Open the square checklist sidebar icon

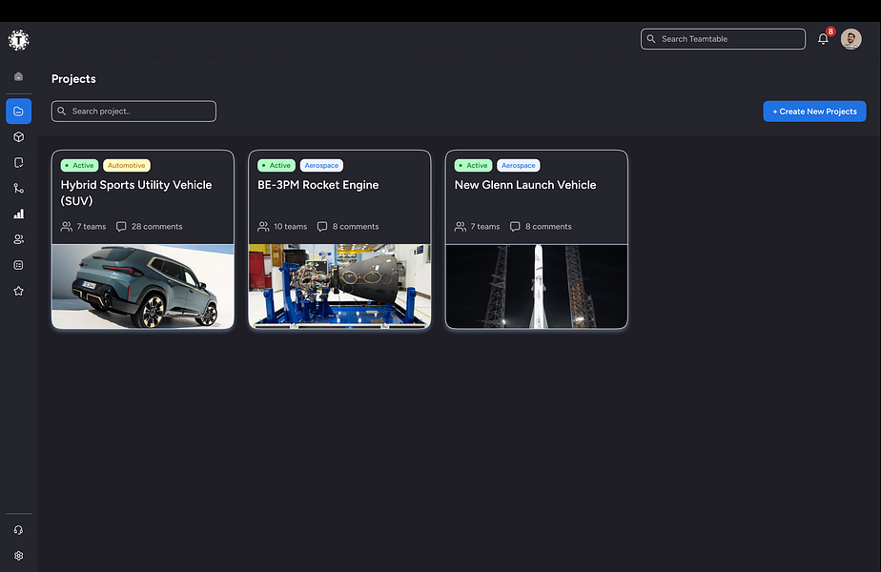(18, 265)
